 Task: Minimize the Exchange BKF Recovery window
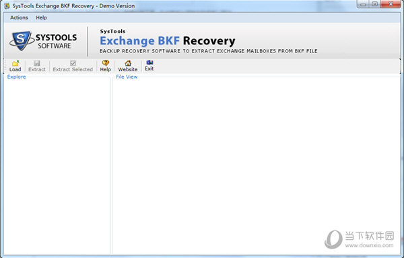pos(364,4)
